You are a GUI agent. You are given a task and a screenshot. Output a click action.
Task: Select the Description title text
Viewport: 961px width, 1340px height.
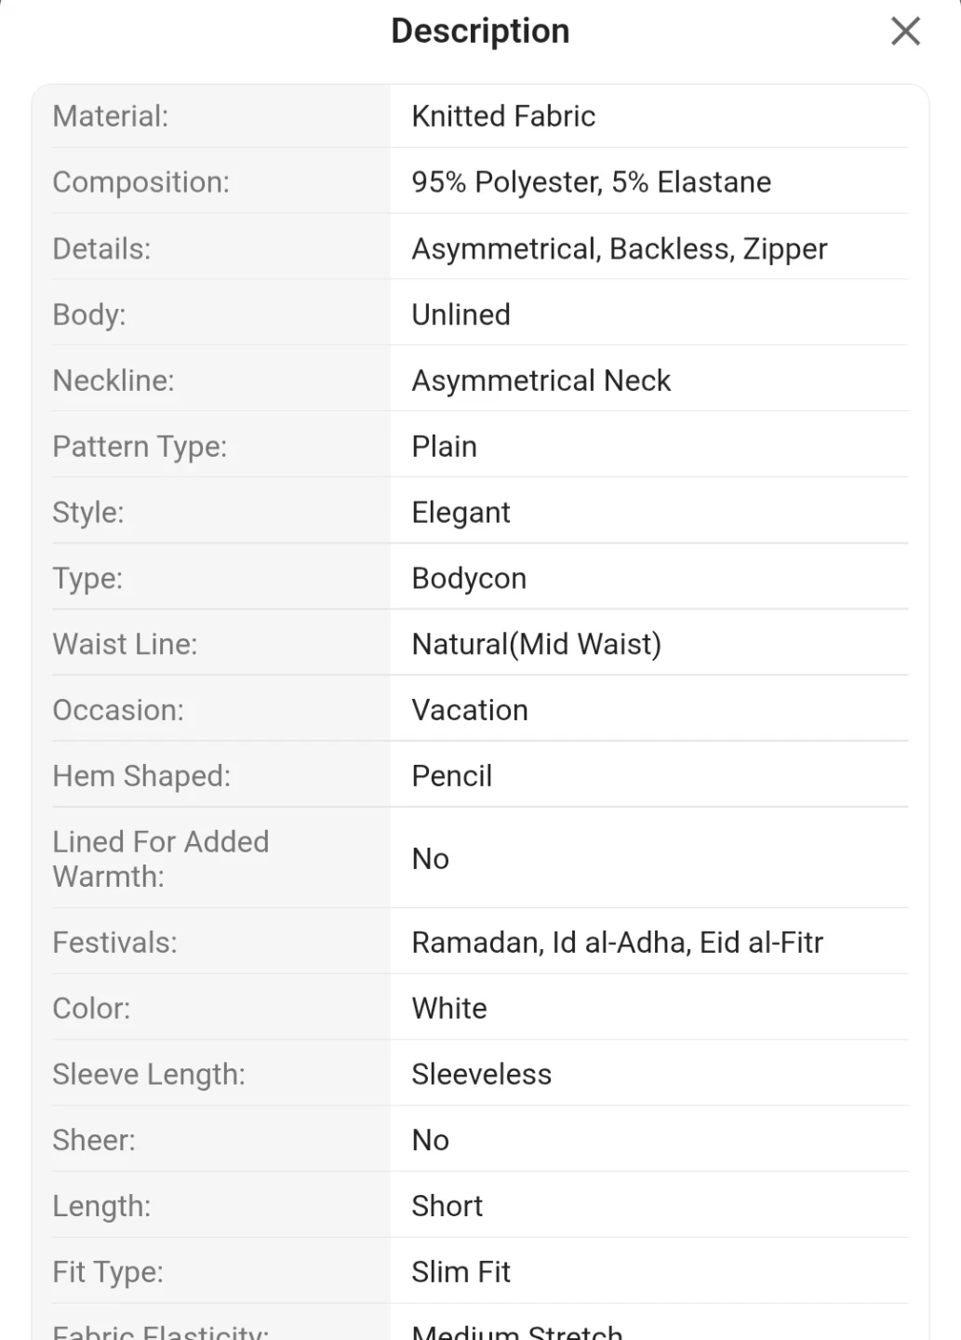pos(480,32)
